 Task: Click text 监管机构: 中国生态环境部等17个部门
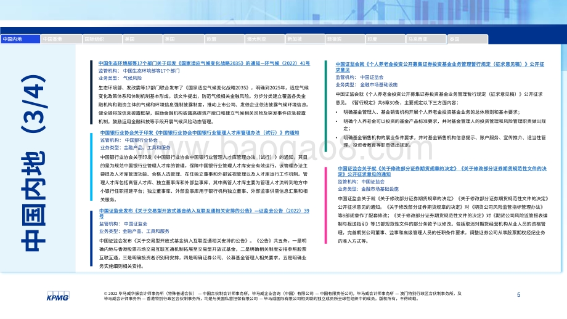click(x=139, y=71)
